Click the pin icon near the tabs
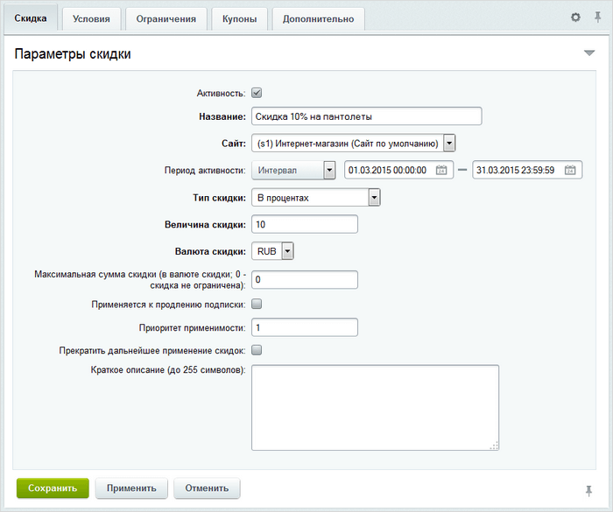This screenshot has width=613, height=512. click(597, 18)
